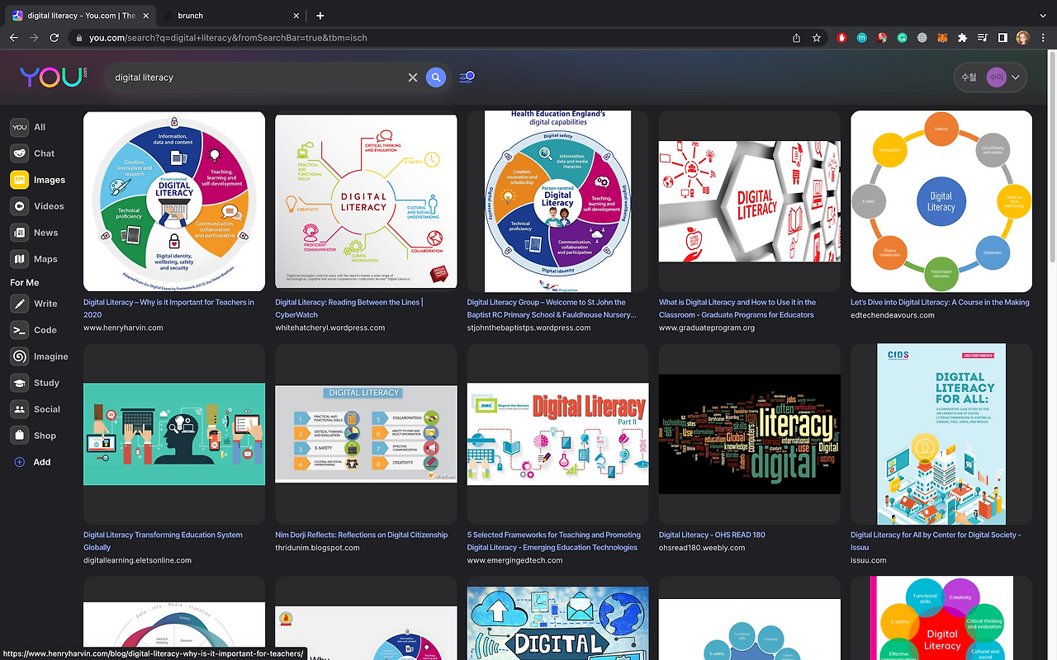The image size is (1057, 660).
Task: Open the Grammarly extension icon
Action: click(903, 37)
